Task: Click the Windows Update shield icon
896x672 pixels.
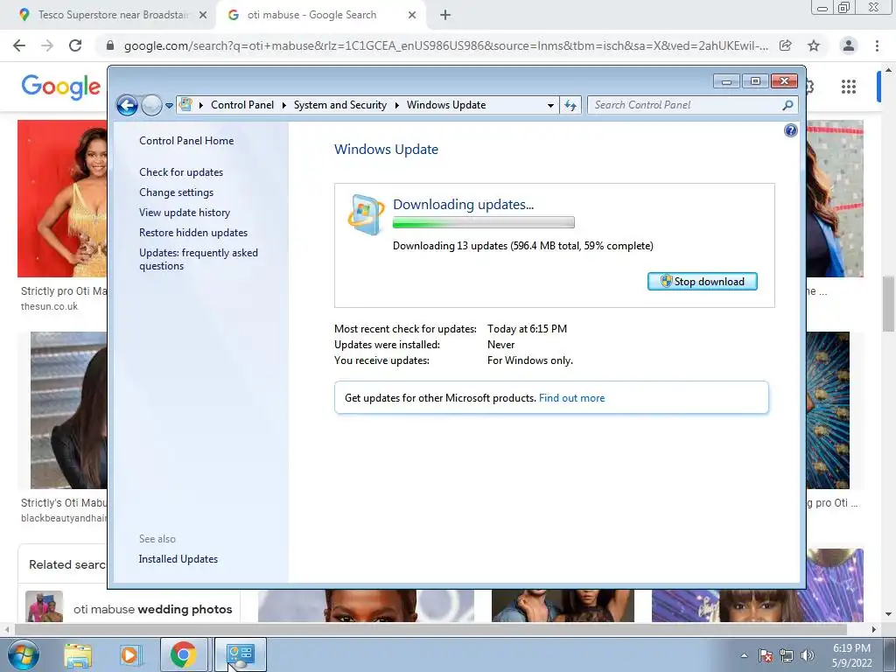Action: point(366,215)
